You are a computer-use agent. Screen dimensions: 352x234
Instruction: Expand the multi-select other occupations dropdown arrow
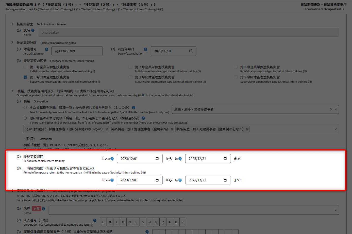click(x=336, y=129)
